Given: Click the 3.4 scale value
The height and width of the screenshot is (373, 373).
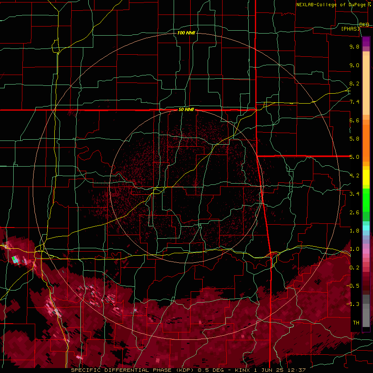Looking at the screenshot, I should pyautogui.click(x=354, y=194).
